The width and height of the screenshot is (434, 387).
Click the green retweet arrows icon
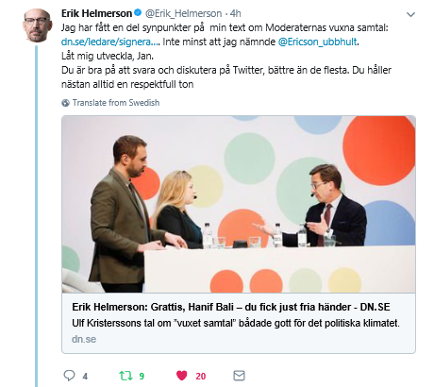pos(125,376)
